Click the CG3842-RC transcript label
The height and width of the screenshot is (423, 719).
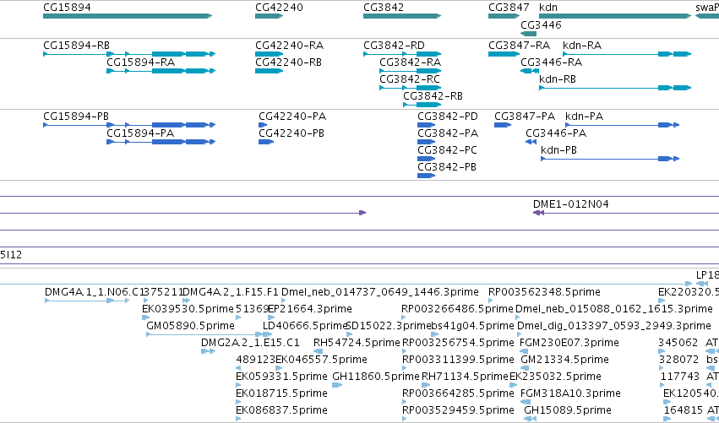tap(410, 79)
